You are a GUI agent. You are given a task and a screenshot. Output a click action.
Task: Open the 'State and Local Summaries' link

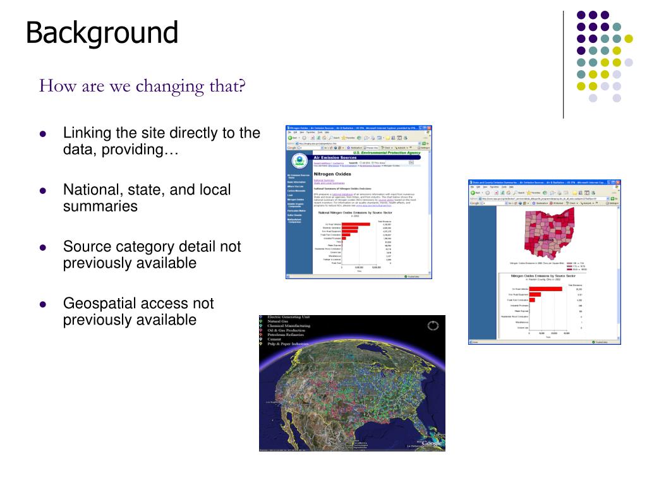[x=329, y=183]
